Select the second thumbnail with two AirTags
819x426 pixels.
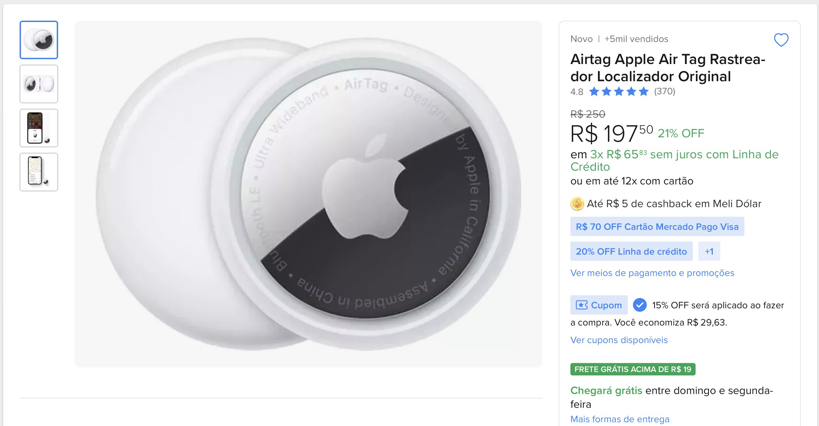(39, 84)
